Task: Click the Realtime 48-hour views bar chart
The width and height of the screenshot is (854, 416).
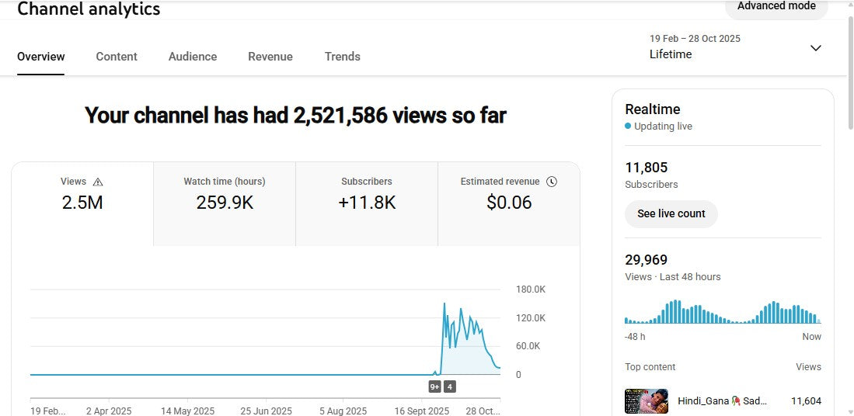Action: (x=722, y=312)
